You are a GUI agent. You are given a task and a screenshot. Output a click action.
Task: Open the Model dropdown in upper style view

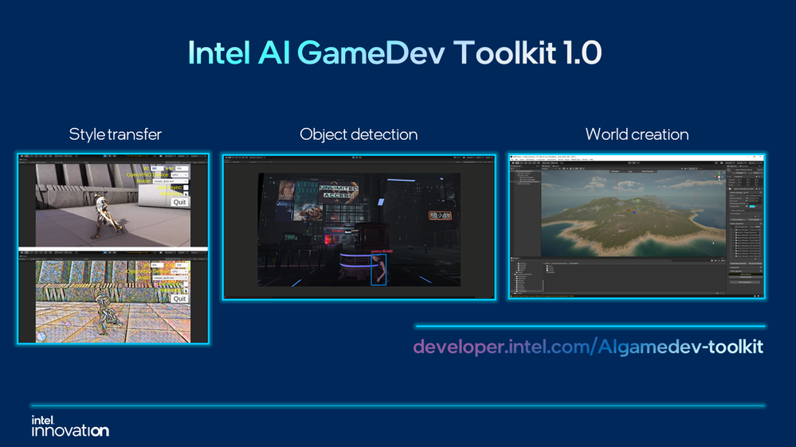click(x=171, y=181)
